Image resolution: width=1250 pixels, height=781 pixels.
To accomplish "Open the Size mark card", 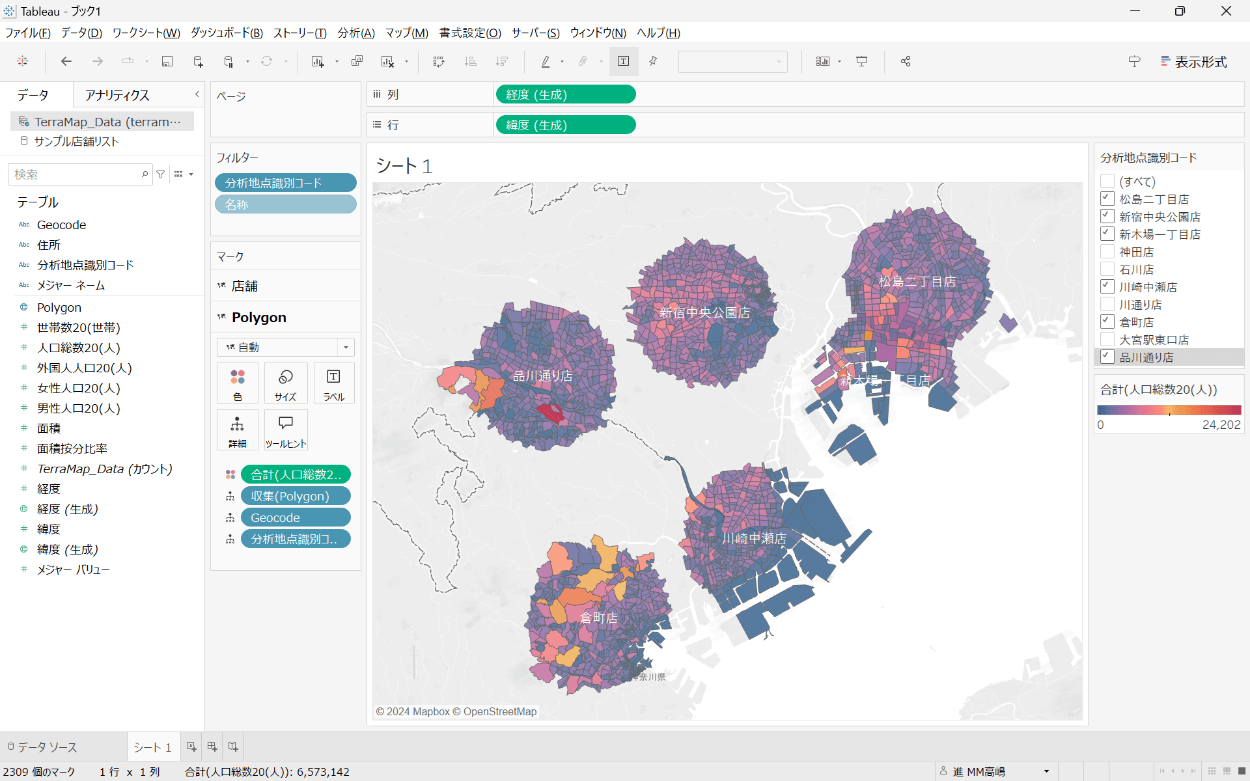I will (x=285, y=383).
